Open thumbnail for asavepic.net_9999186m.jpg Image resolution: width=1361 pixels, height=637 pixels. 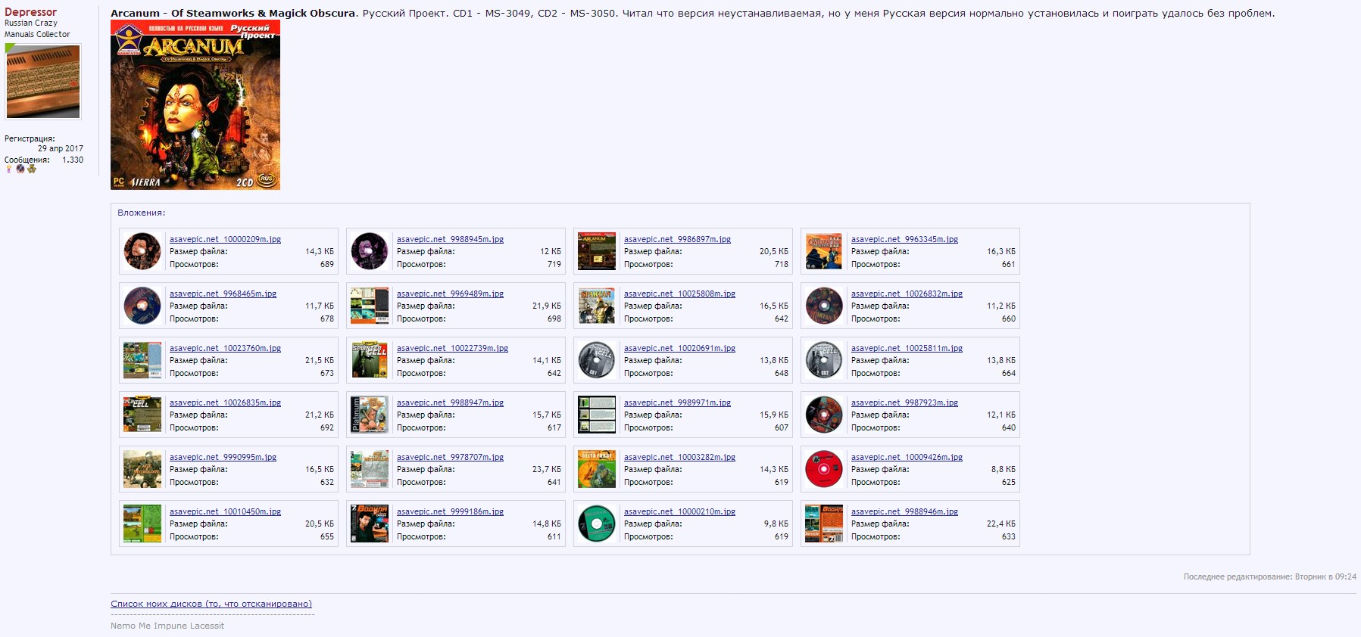click(370, 524)
